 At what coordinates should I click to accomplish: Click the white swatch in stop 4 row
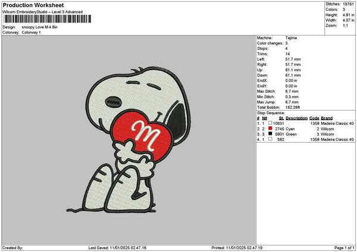[x=270, y=139]
